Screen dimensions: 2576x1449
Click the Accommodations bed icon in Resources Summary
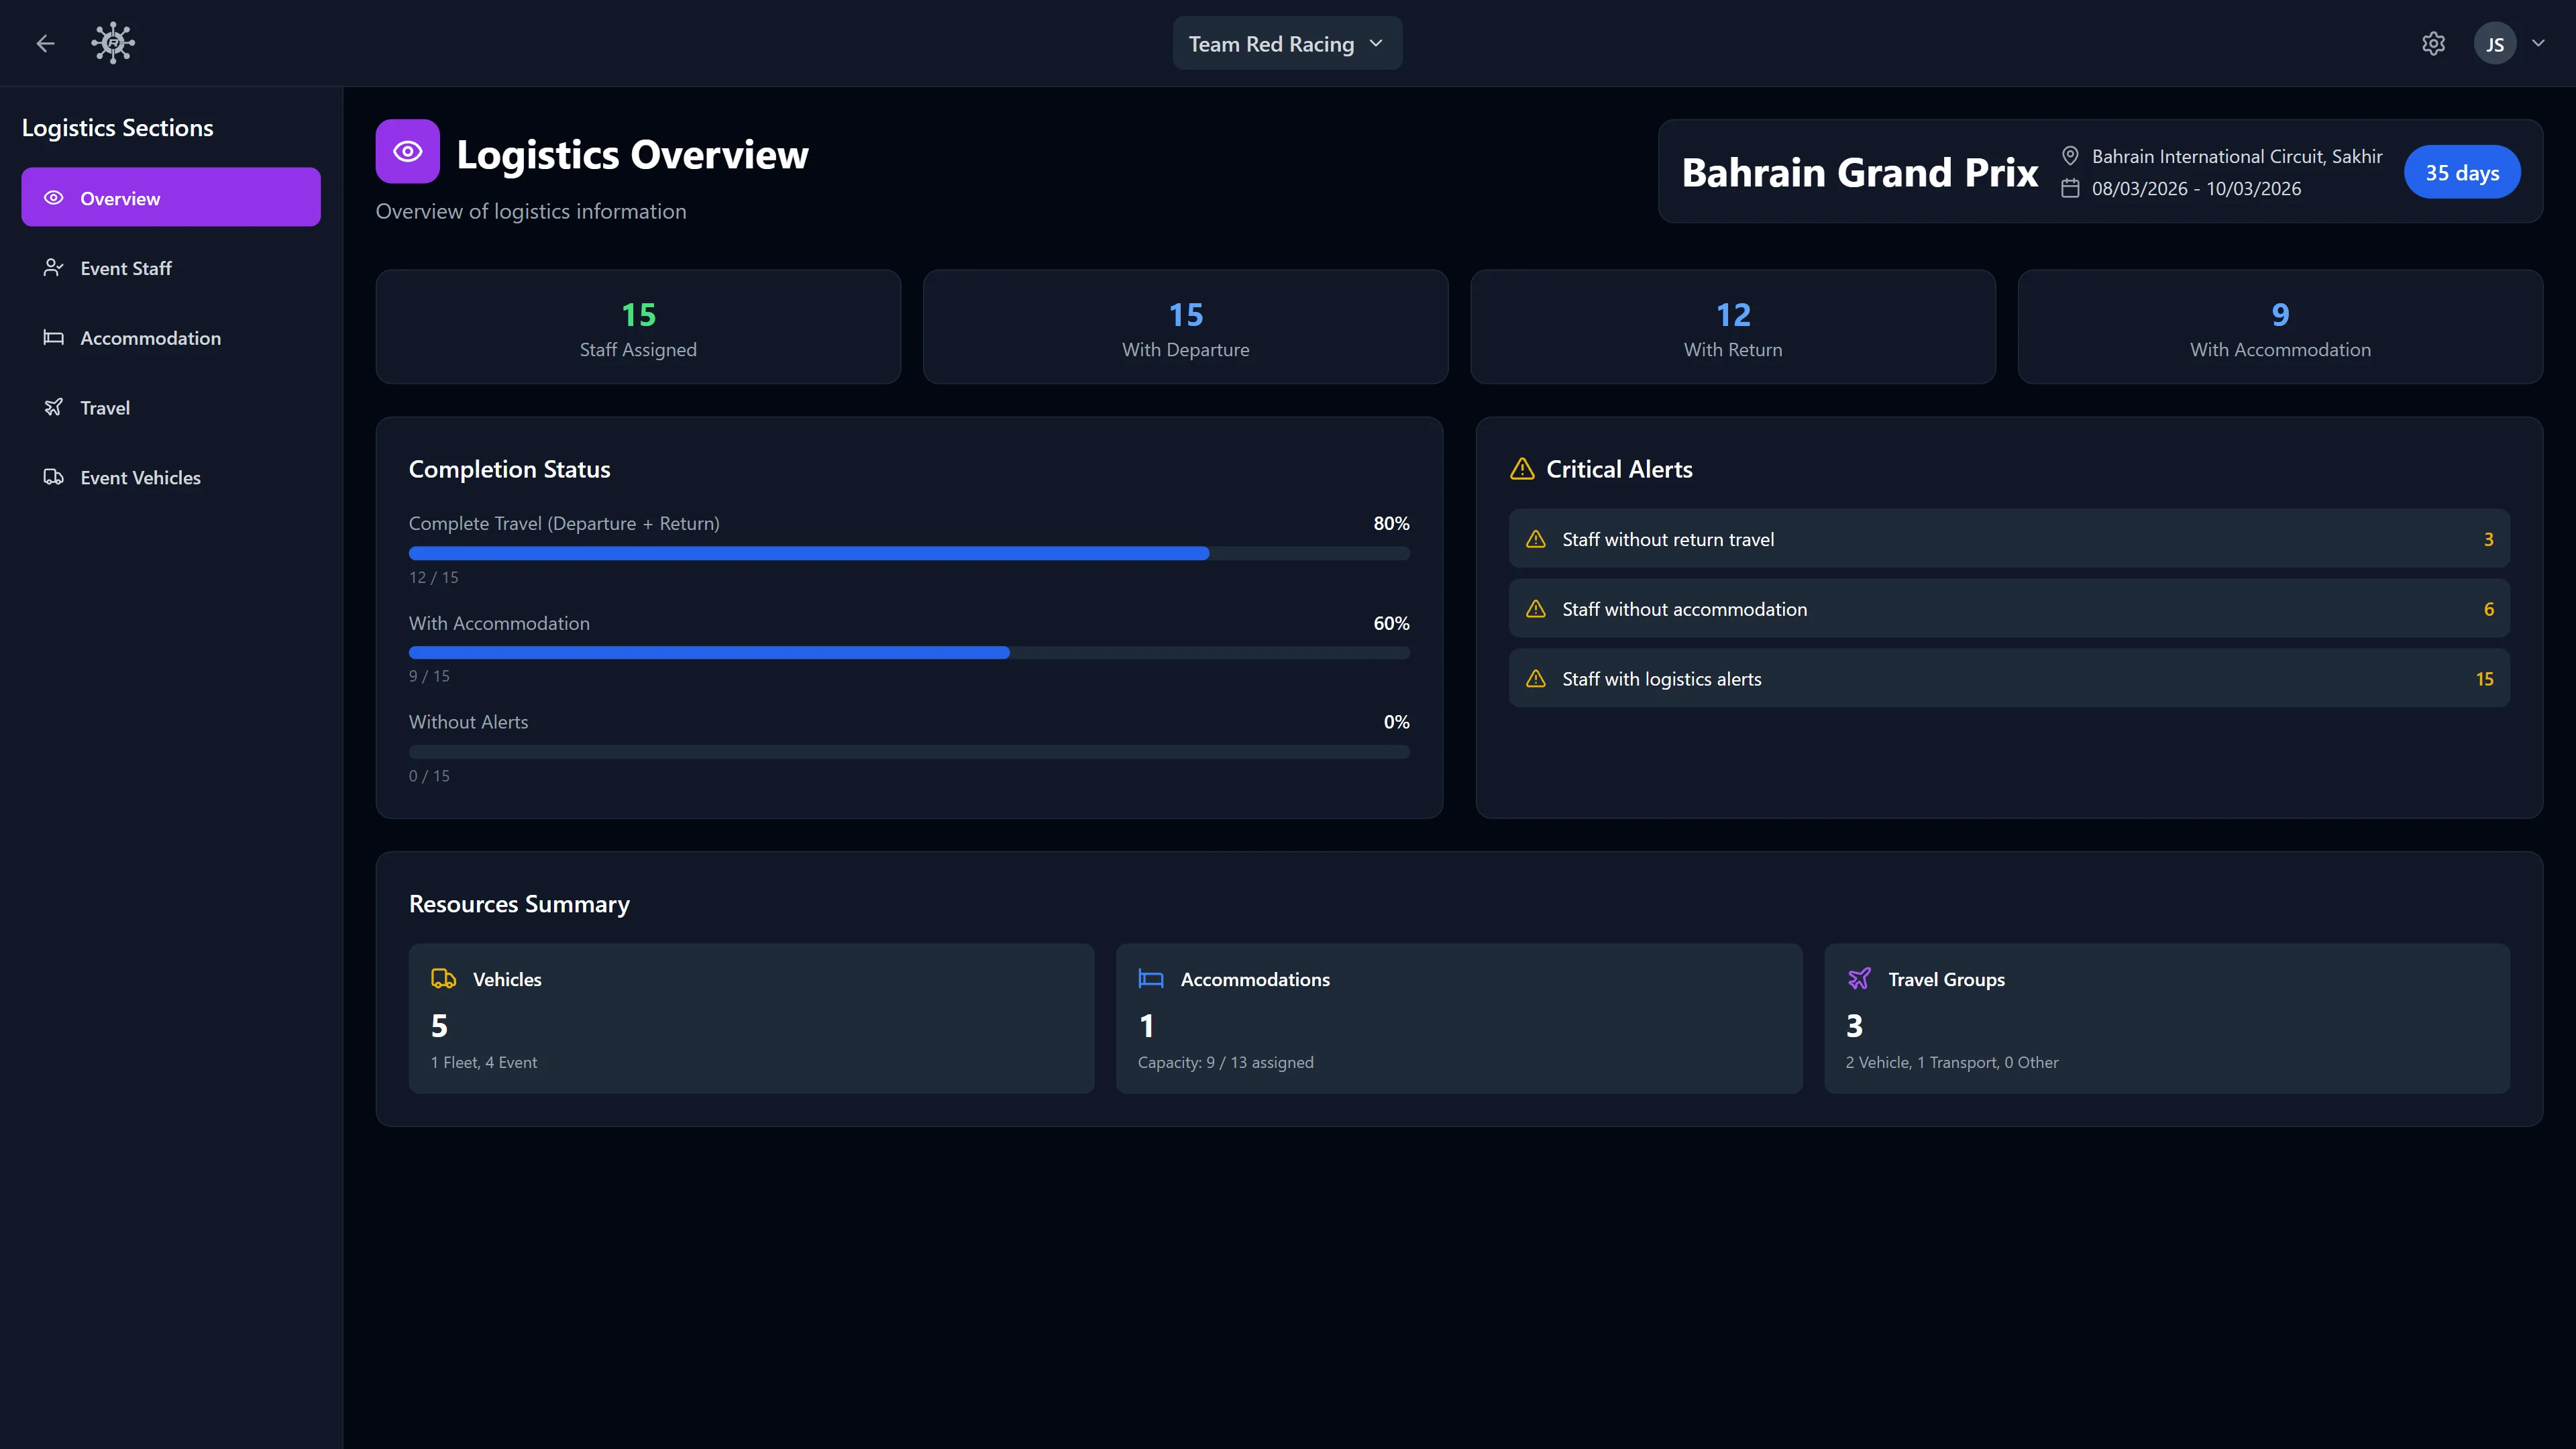(x=1151, y=979)
